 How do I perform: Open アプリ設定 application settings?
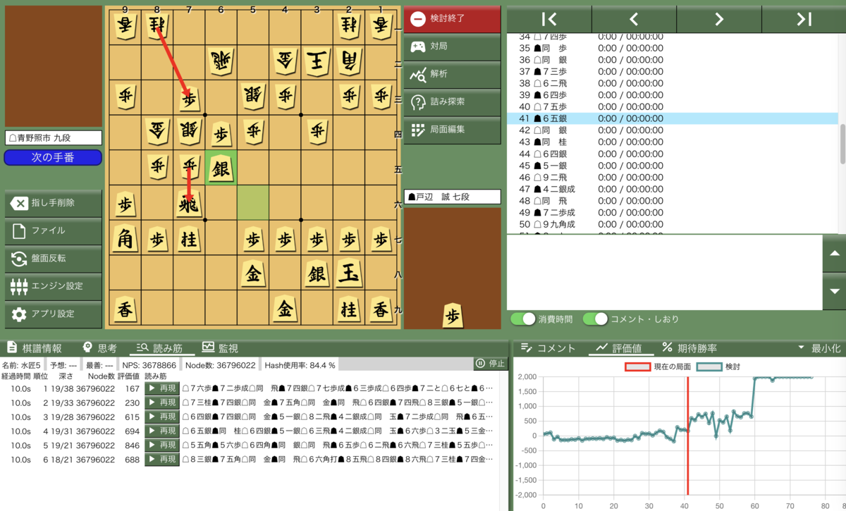click(x=51, y=314)
